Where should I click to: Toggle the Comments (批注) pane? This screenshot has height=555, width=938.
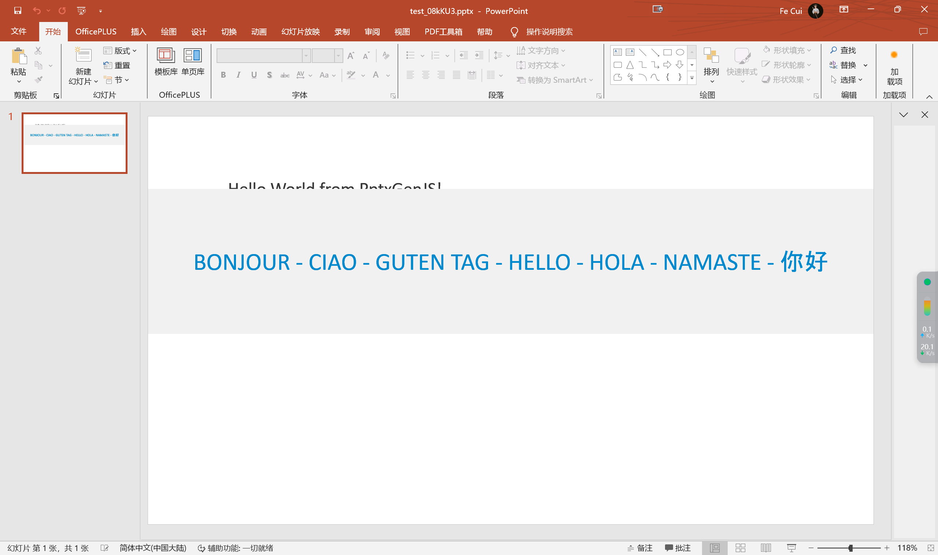pos(678,548)
